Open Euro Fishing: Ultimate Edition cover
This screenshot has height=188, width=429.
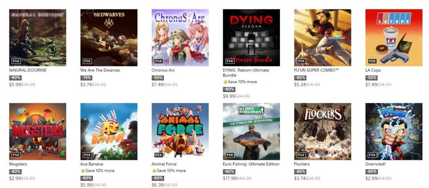251,132
